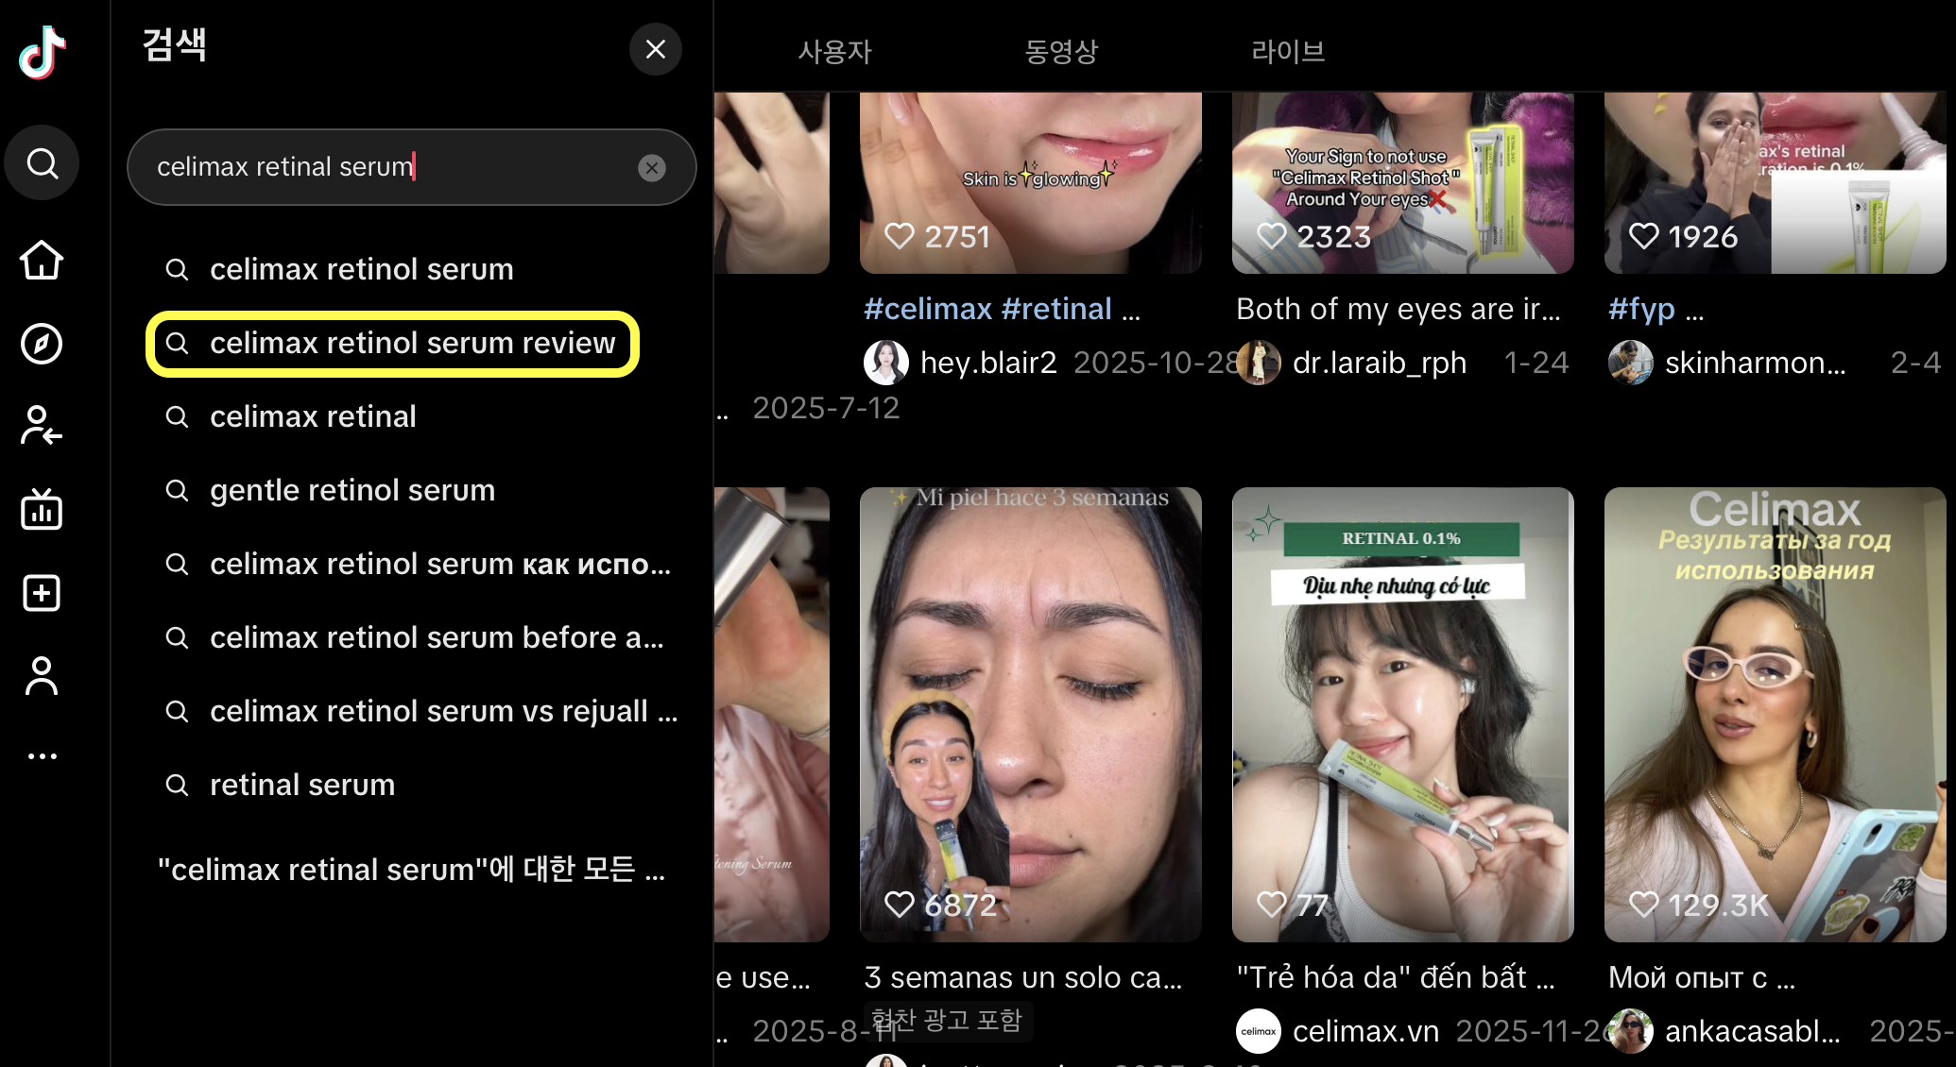Click the heart icon showing 1926 likes
This screenshot has height=1067, width=1956.
(1644, 235)
